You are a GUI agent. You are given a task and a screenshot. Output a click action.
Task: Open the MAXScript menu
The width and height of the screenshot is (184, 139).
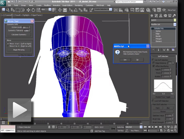(100, 5)
